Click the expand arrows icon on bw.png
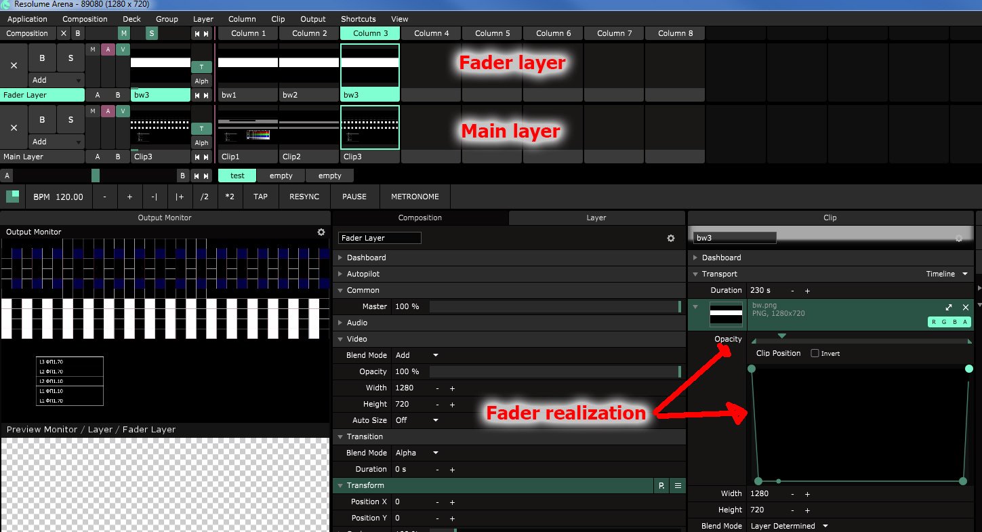The height and width of the screenshot is (532, 982). coord(949,307)
